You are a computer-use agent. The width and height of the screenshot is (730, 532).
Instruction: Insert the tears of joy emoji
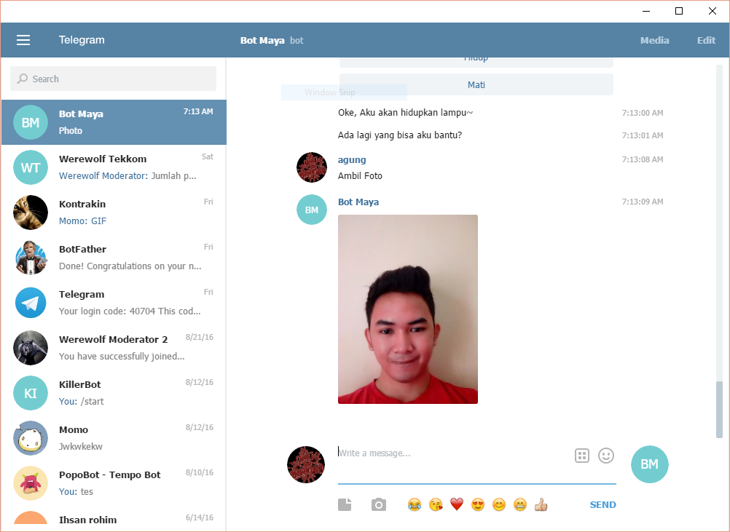point(415,504)
